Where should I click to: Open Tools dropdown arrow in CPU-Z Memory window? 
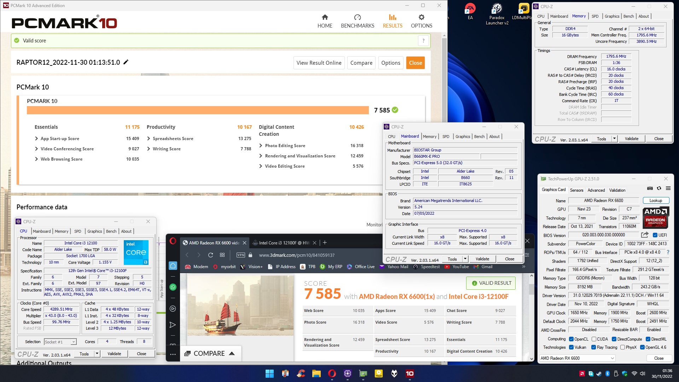coord(614,139)
